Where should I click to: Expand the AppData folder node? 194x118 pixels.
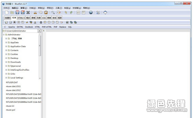point(6,42)
